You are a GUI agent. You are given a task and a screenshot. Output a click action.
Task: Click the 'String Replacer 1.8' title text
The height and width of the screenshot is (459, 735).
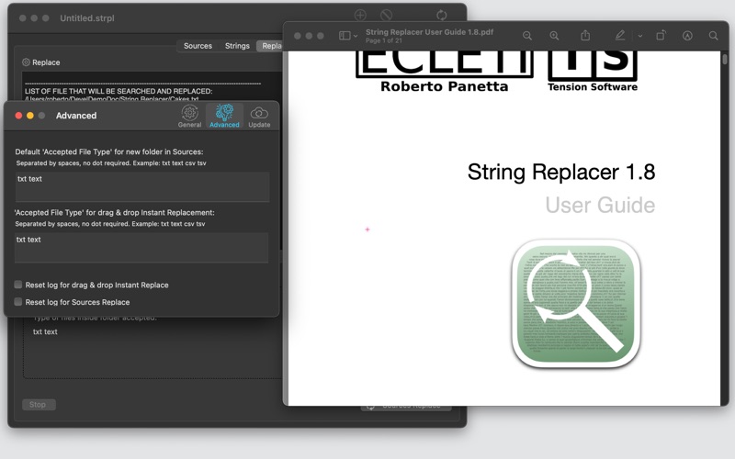click(561, 172)
